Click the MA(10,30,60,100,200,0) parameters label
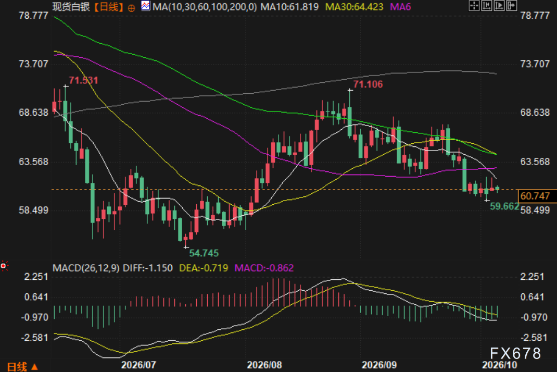557x372 pixels. 205,7
